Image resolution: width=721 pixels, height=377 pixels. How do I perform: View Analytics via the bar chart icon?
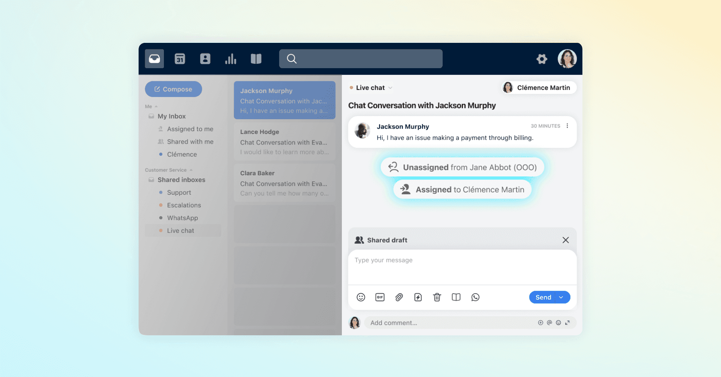click(x=230, y=58)
